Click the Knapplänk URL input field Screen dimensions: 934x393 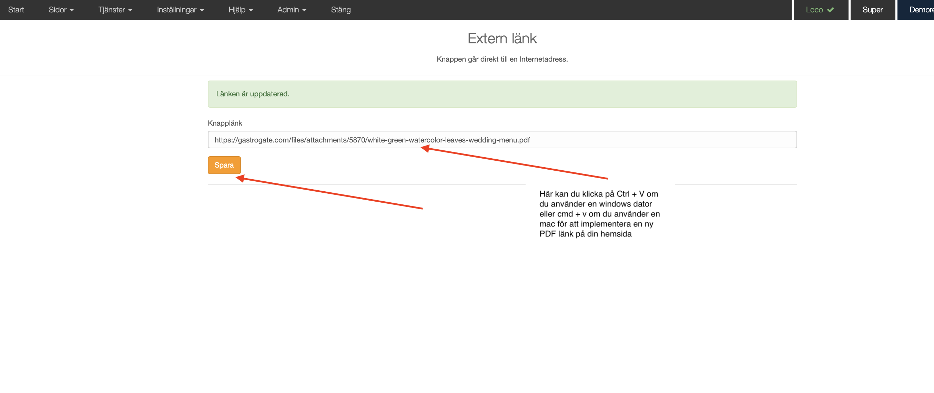tap(502, 140)
